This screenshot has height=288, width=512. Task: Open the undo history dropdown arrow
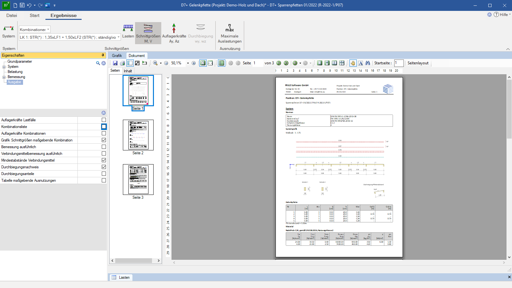35,5
